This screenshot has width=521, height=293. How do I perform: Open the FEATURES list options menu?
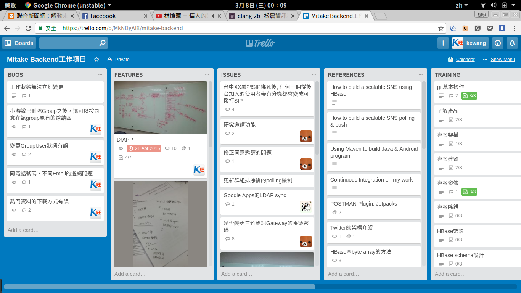[x=207, y=75]
